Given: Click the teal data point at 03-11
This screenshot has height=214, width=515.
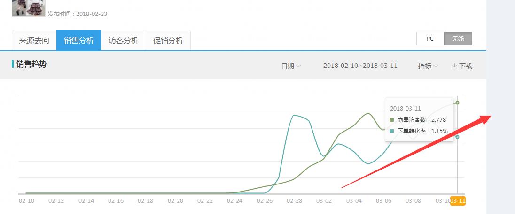Looking at the screenshot, I should pyautogui.click(x=457, y=137).
